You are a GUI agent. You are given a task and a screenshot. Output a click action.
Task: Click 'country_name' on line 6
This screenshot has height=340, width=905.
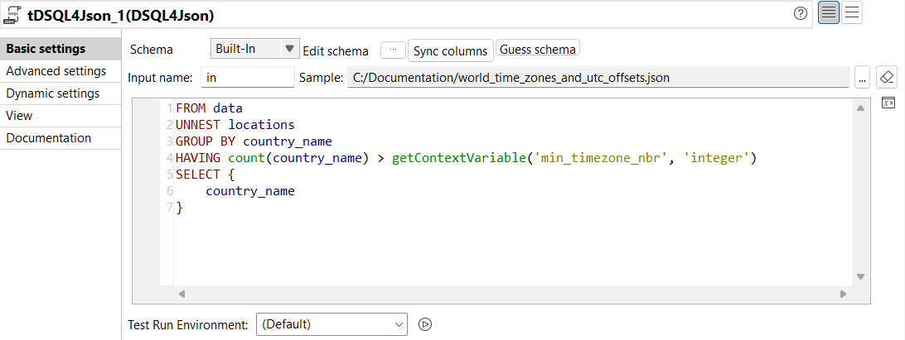(x=250, y=191)
